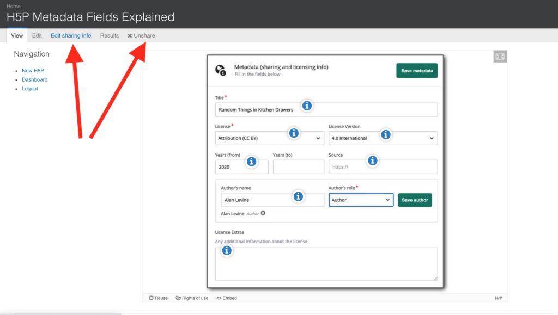Click the Unshare tab
The width and height of the screenshot is (558, 315).
pyautogui.click(x=141, y=35)
